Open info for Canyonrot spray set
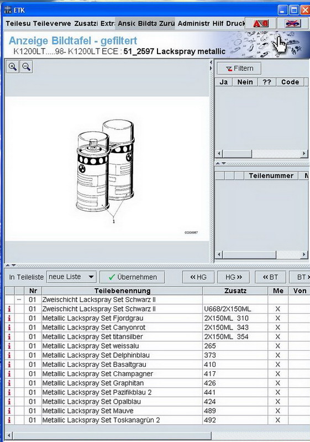Screen dimensions: 310x442 pos(9,327)
